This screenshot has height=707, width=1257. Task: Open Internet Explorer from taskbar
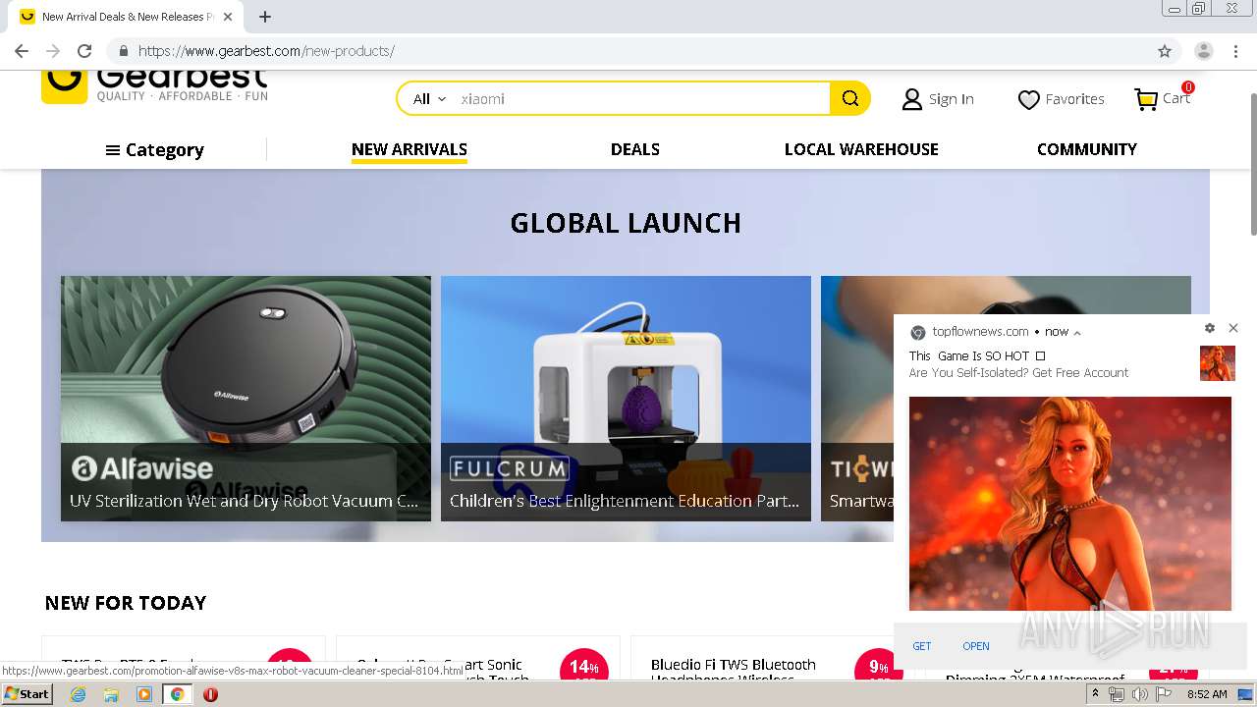point(79,694)
